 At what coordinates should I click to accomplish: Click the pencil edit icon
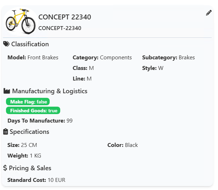tap(209, 13)
